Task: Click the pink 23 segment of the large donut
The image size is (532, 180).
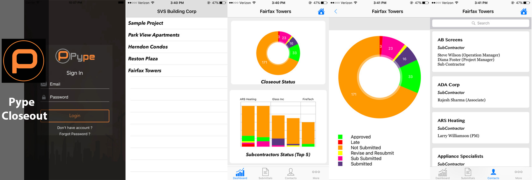Action: click(x=391, y=48)
